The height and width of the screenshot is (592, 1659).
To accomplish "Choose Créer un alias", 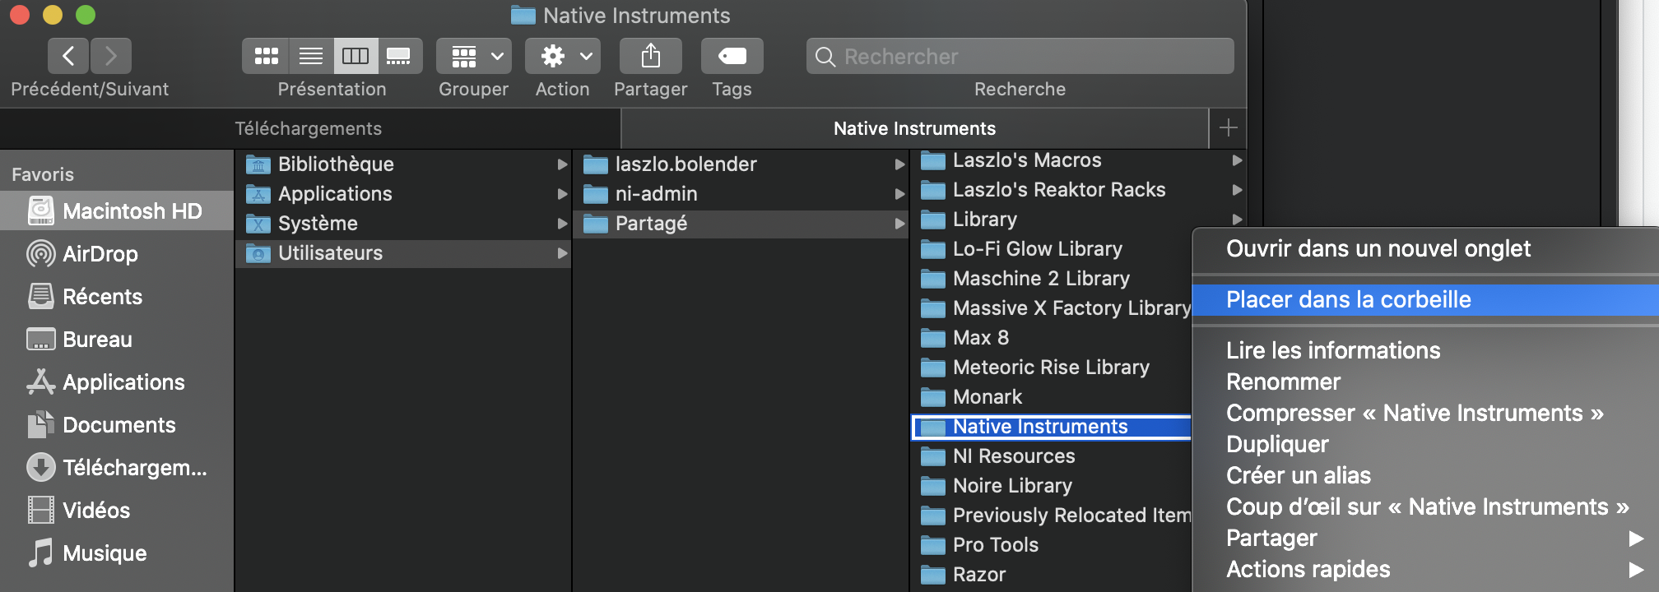I will tap(1425, 476).
